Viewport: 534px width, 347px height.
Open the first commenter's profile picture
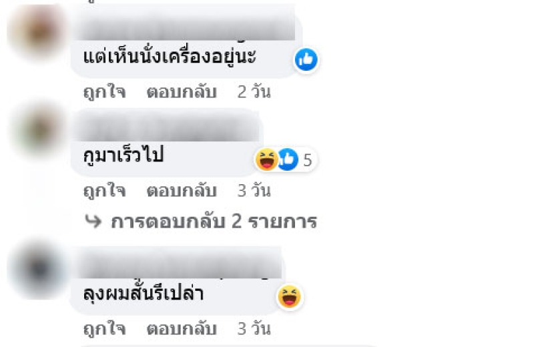click(x=37, y=32)
